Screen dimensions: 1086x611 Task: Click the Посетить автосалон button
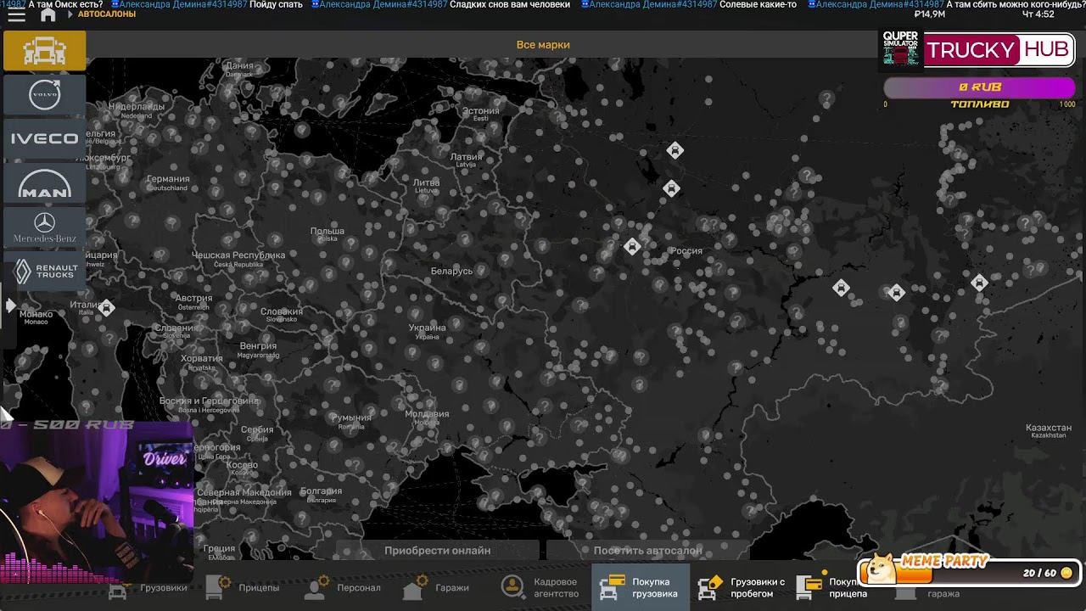[648, 550]
